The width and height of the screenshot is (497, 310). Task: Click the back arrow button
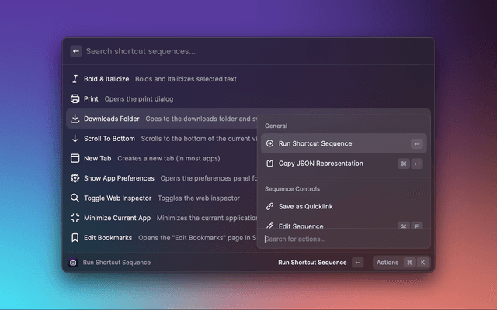pyautogui.click(x=76, y=51)
